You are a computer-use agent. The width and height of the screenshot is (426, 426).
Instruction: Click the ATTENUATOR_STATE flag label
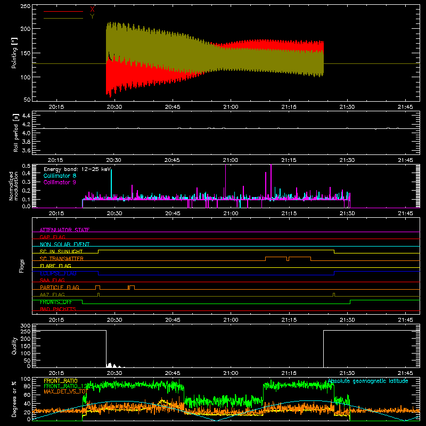point(64,230)
